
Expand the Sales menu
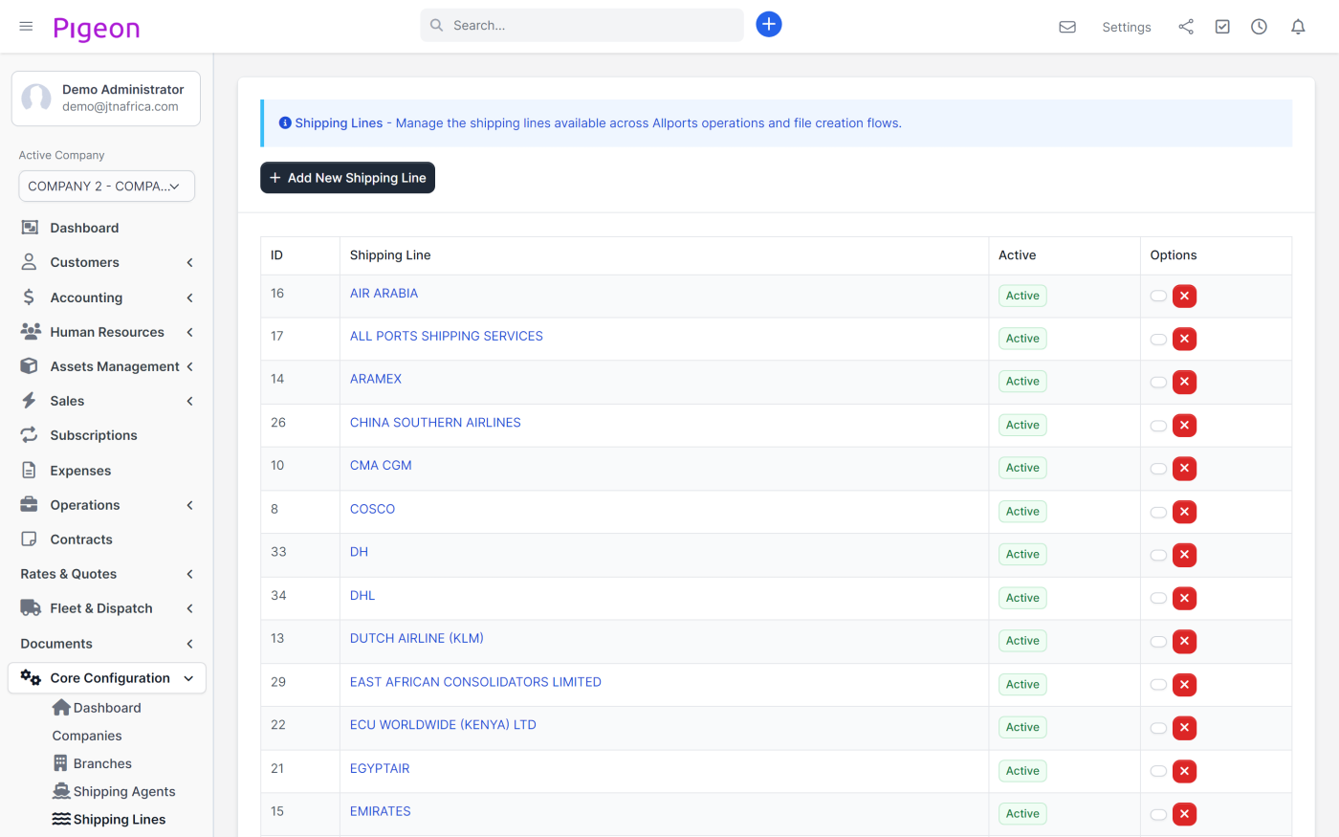tap(106, 401)
